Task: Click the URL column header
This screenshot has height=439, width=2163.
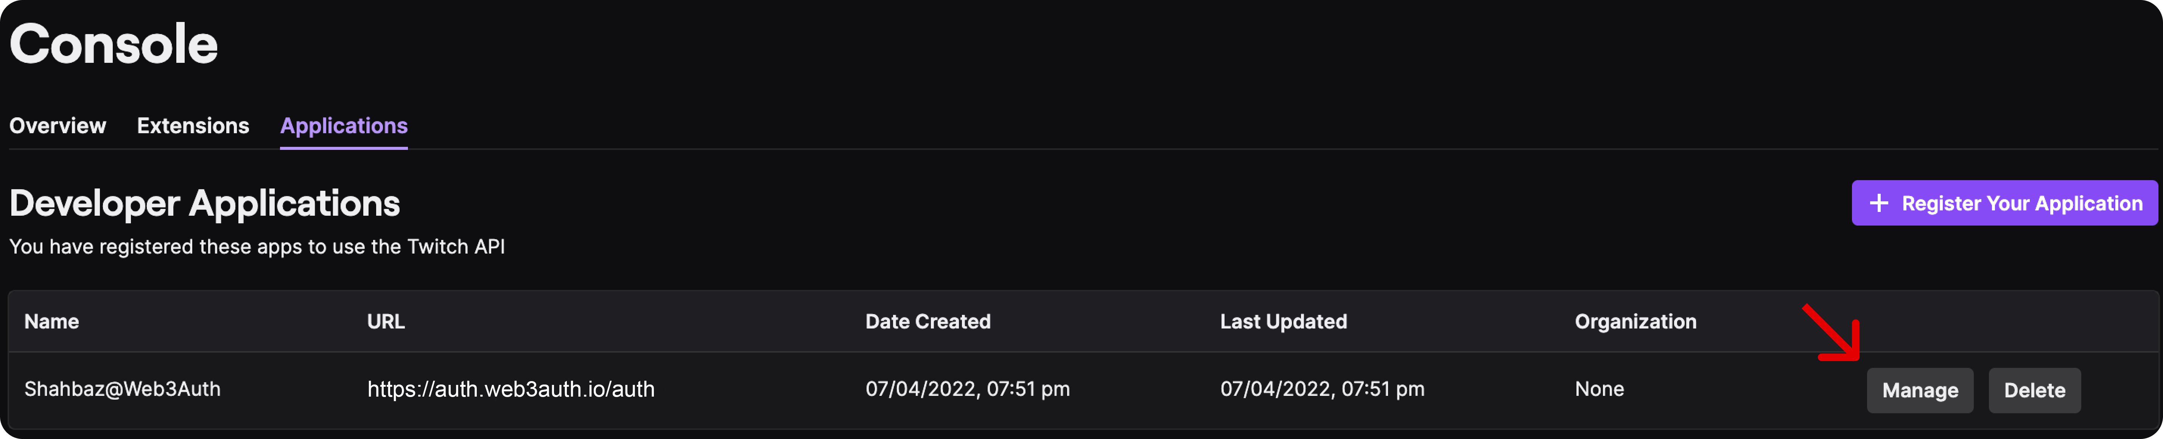Action: pos(385,321)
